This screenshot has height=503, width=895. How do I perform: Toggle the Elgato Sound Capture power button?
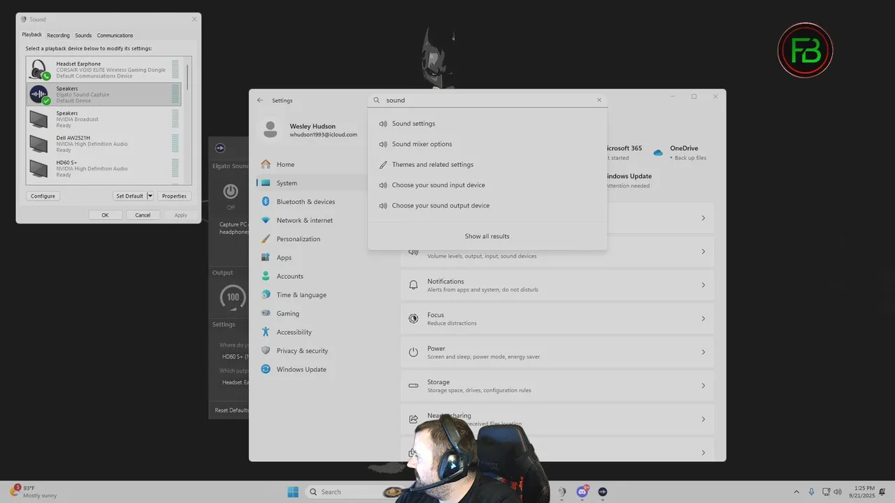pyautogui.click(x=231, y=191)
